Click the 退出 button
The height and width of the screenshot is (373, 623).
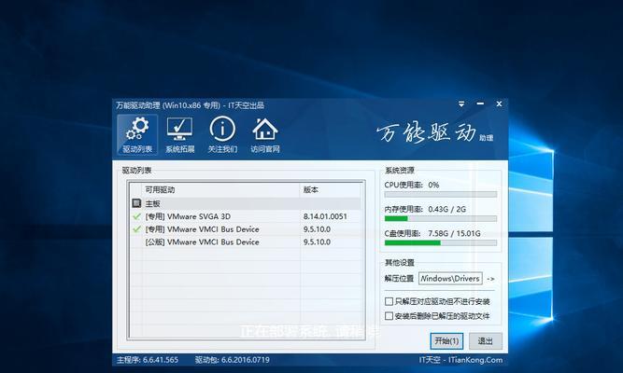[x=485, y=341]
